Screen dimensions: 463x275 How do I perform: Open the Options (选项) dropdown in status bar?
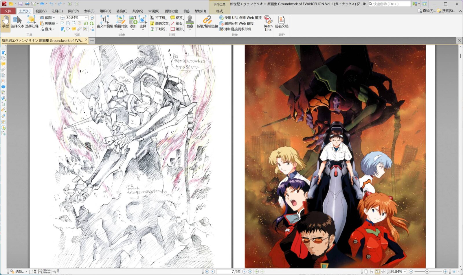[19, 272]
